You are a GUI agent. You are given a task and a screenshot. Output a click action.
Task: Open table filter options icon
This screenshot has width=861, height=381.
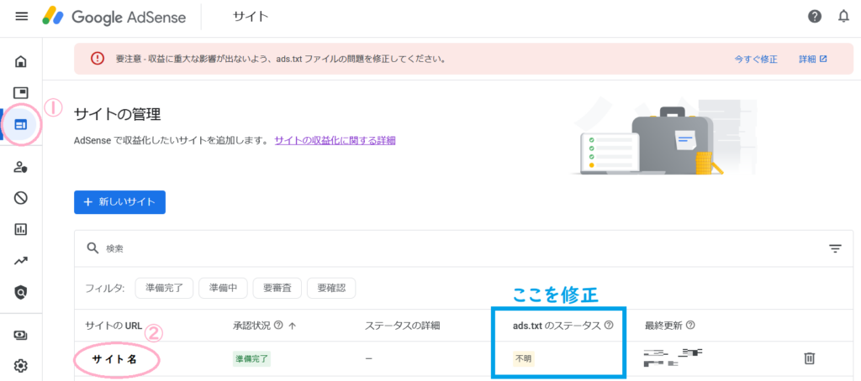point(835,248)
